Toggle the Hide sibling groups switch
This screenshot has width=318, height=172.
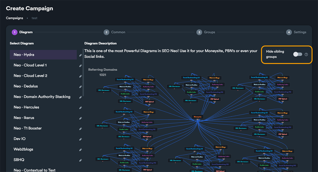[x=297, y=54]
